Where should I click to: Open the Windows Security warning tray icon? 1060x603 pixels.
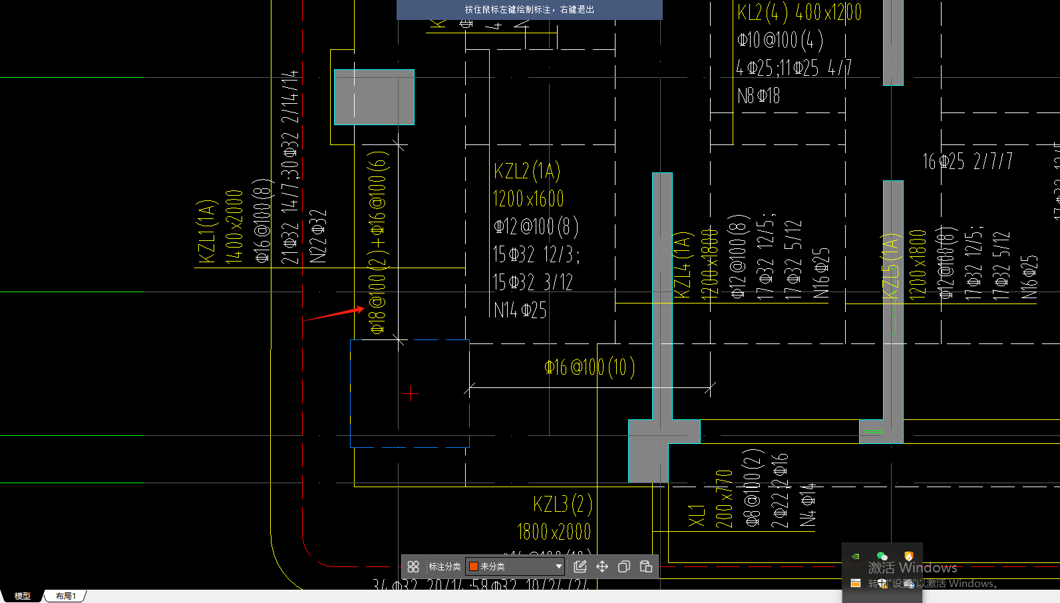[882, 584]
